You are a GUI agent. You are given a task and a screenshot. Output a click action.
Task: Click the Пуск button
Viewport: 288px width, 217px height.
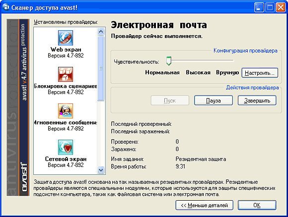pyautogui.click(x=170, y=101)
